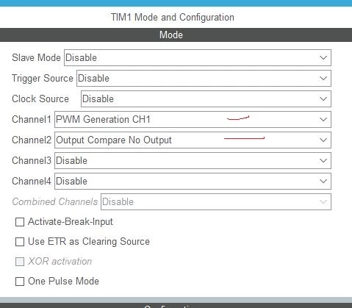Screen dimensions: 352x308
Task: Enable the Activate-Break-Input checkbox
Action: (20, 222)
